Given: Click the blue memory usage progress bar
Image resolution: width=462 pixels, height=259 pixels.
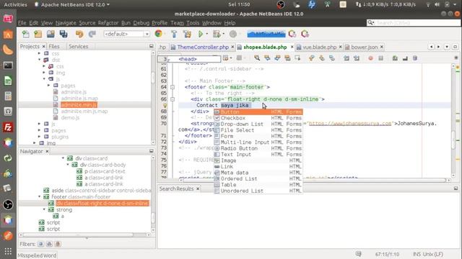Looking at the screenshot, I should pyautogui.click(x=266, y=34).
